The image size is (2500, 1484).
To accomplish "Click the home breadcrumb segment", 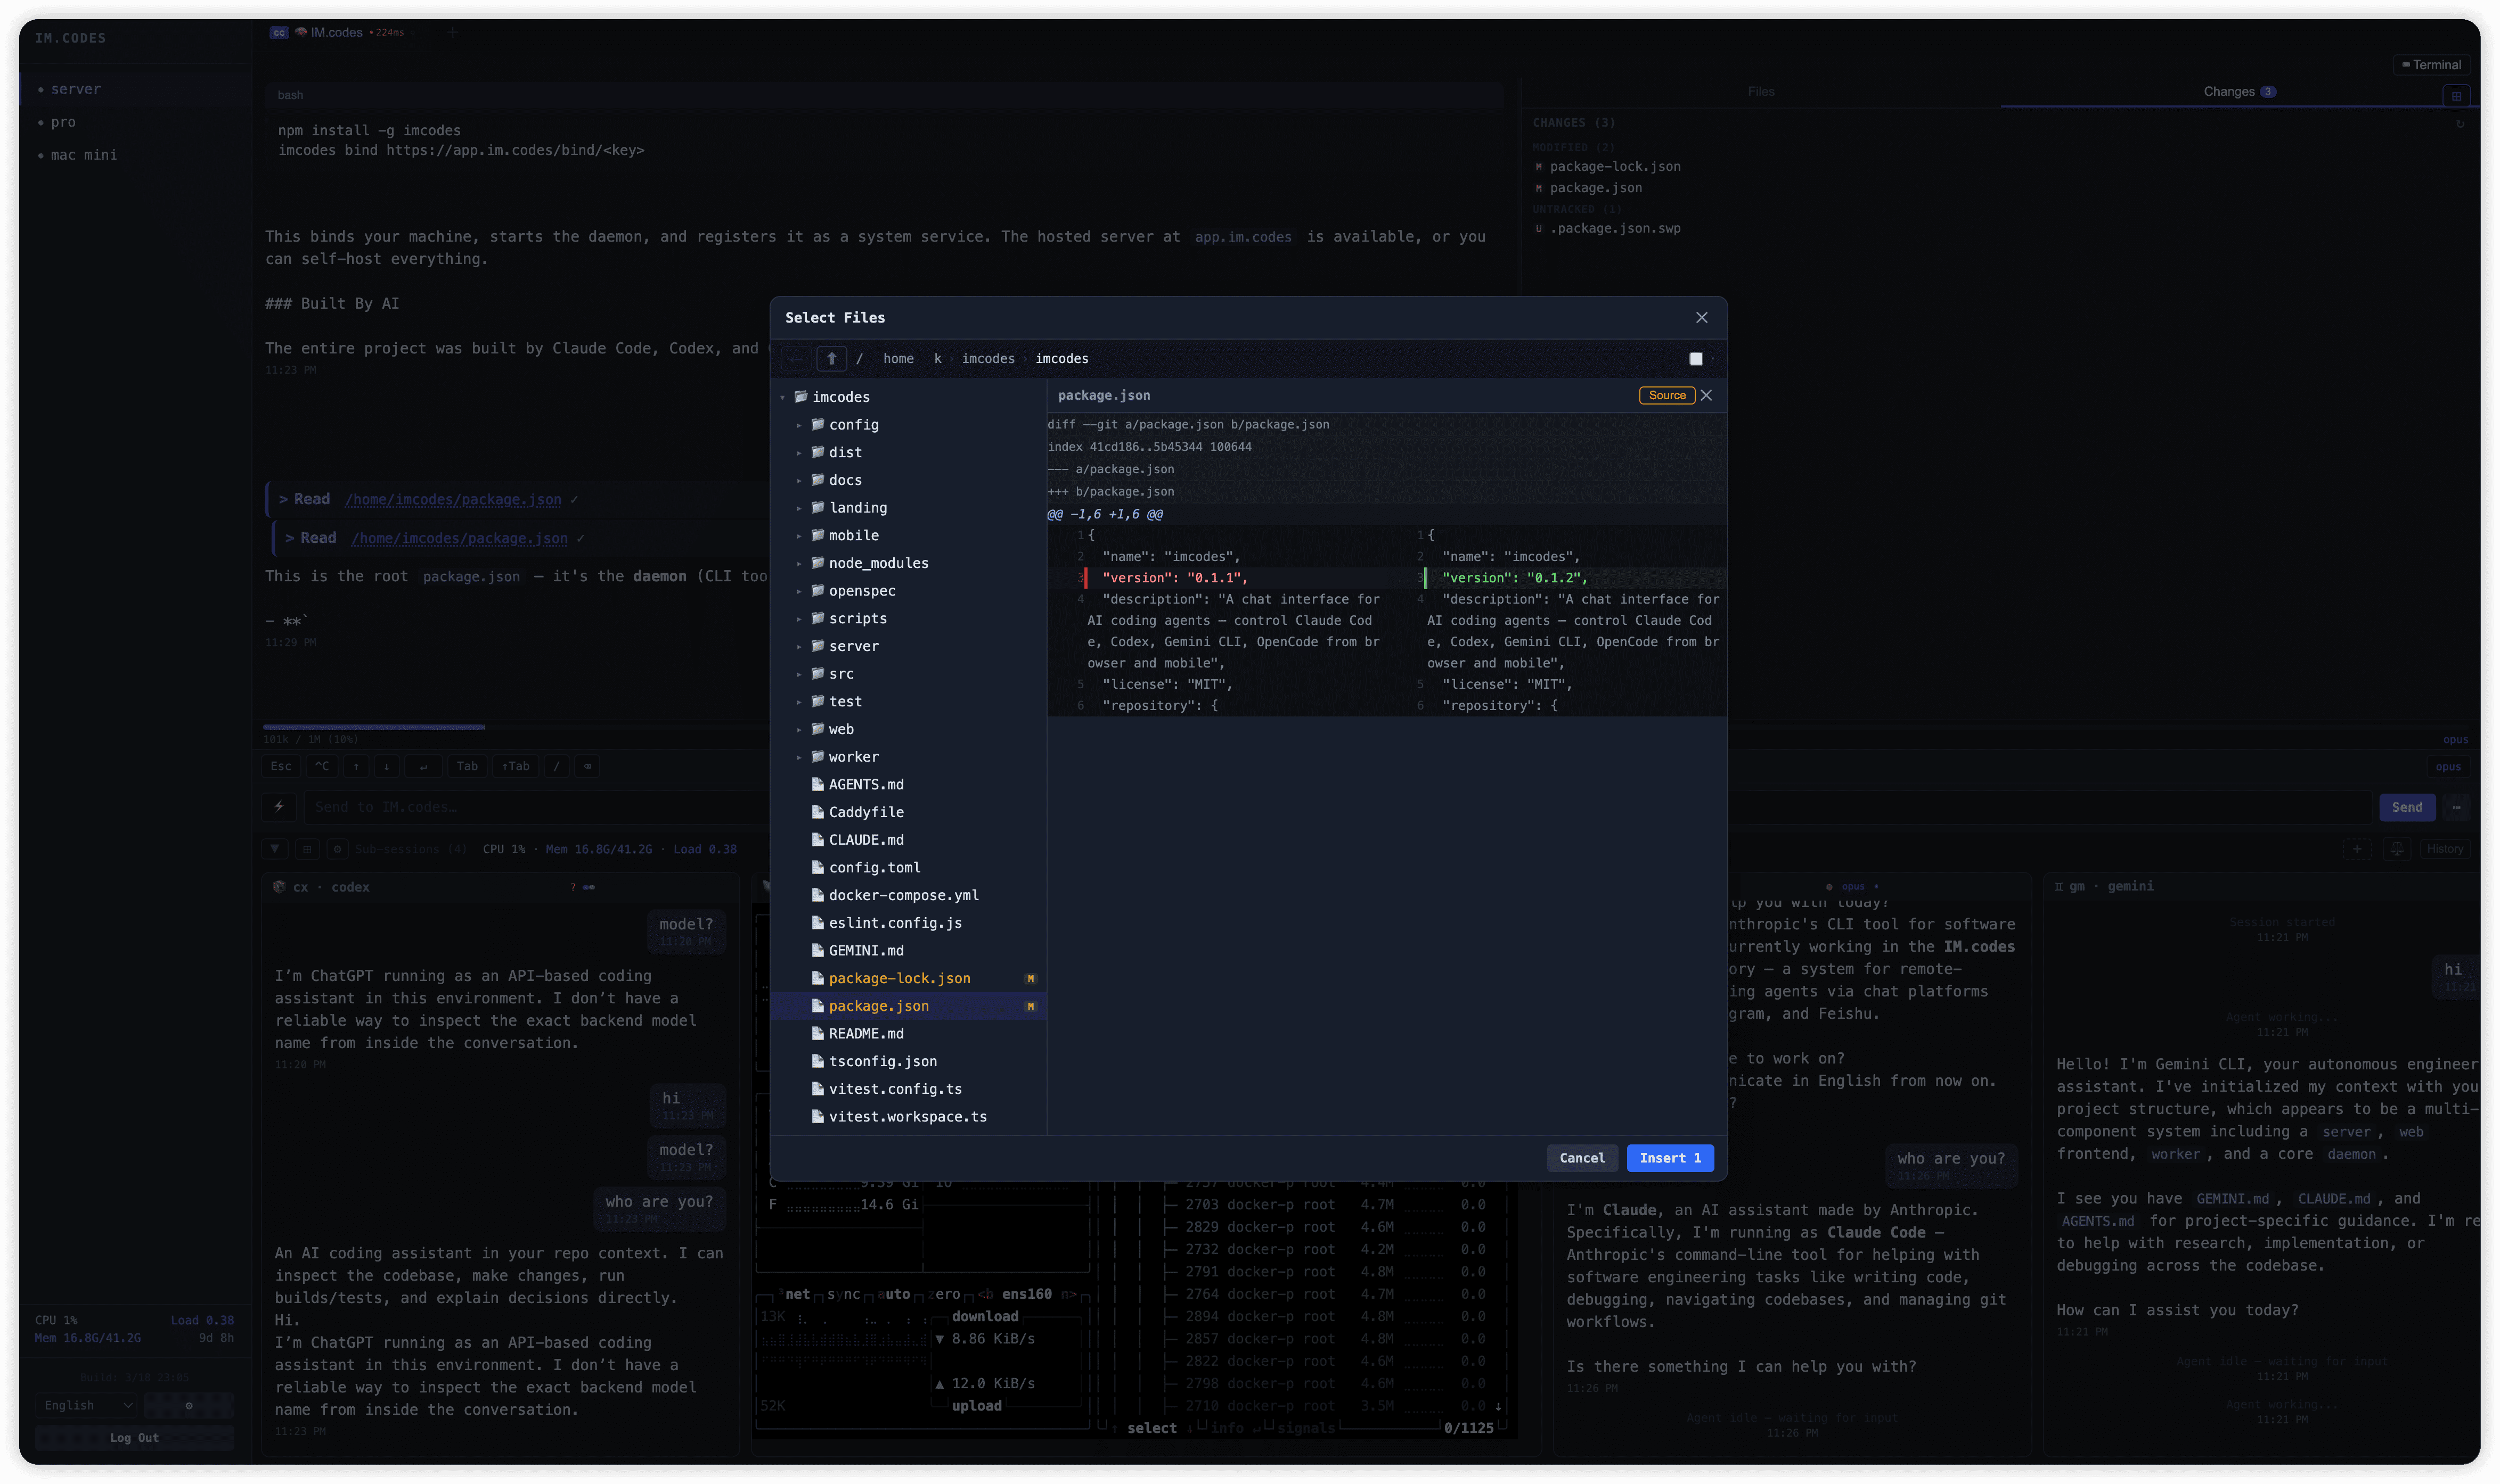I will pos(897,359).
